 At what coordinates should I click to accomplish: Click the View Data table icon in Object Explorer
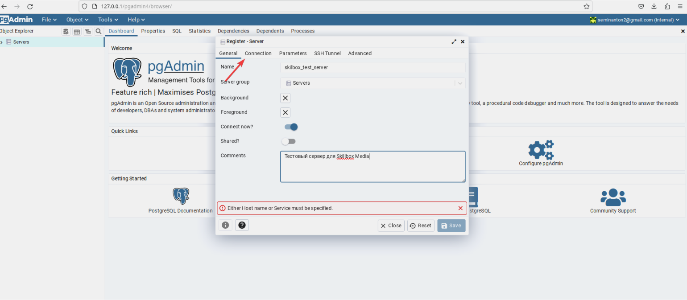pos(77,32)
